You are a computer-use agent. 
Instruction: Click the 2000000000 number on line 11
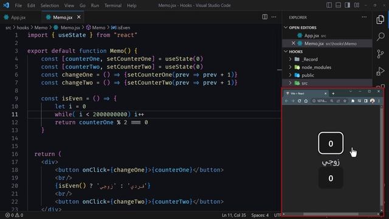click(x=110, y=114)
